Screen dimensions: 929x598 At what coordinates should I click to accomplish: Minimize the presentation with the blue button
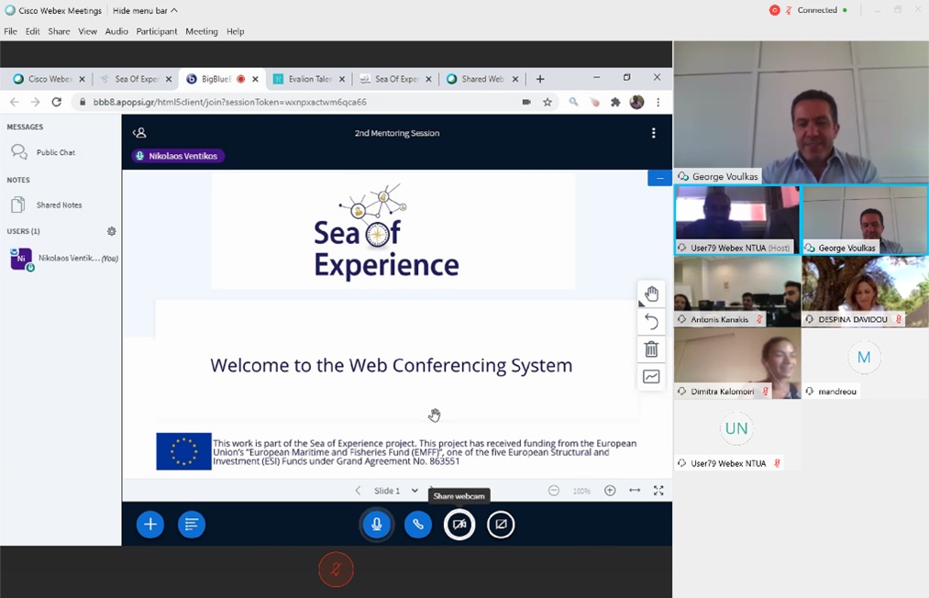tap(660, 178)
